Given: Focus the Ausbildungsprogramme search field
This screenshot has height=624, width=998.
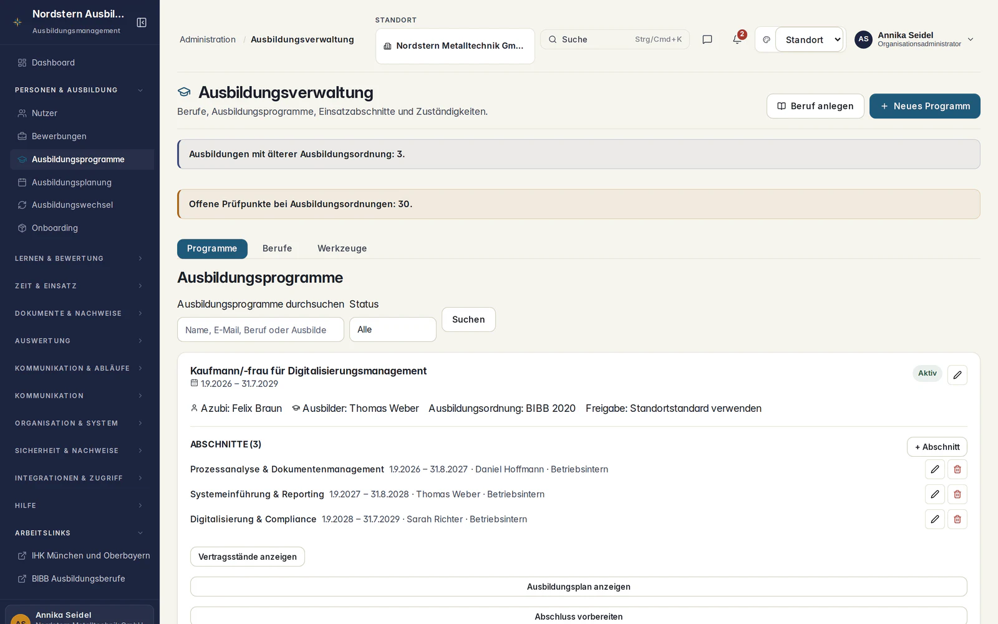Looking at the screenshot, I should pyautogui.click(x=261, y=329).
